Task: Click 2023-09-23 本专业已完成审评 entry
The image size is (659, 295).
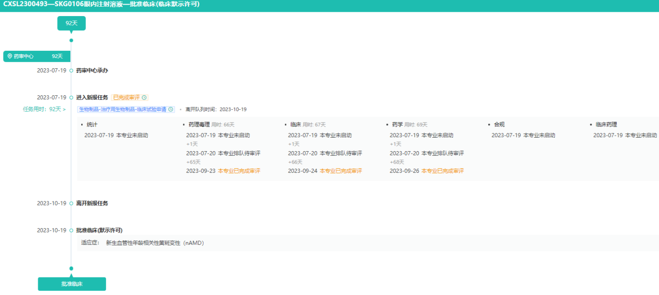Action: point(223,171)
